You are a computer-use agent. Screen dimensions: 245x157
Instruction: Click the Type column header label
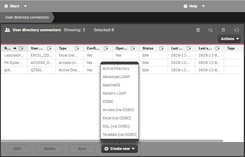63,48
